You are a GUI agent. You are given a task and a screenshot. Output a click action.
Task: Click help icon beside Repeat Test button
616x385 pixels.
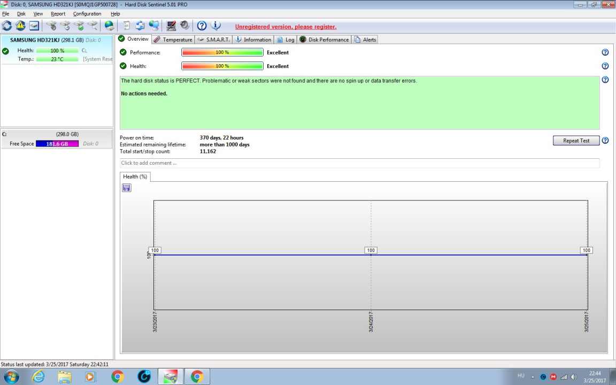pyautogui.click(x=605, y=140)
